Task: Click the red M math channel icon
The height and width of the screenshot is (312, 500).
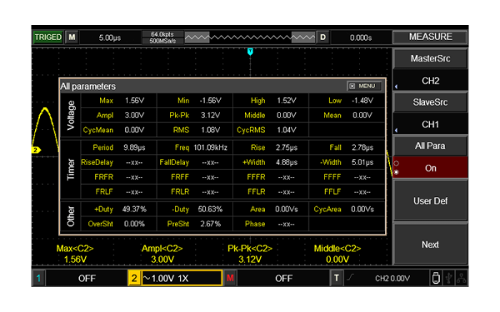Action: (230, 278)
